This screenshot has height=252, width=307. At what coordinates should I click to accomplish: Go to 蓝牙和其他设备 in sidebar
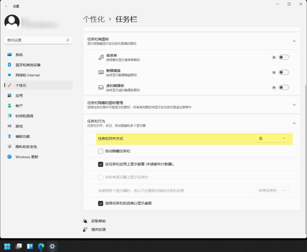click(x=28, y=65)
